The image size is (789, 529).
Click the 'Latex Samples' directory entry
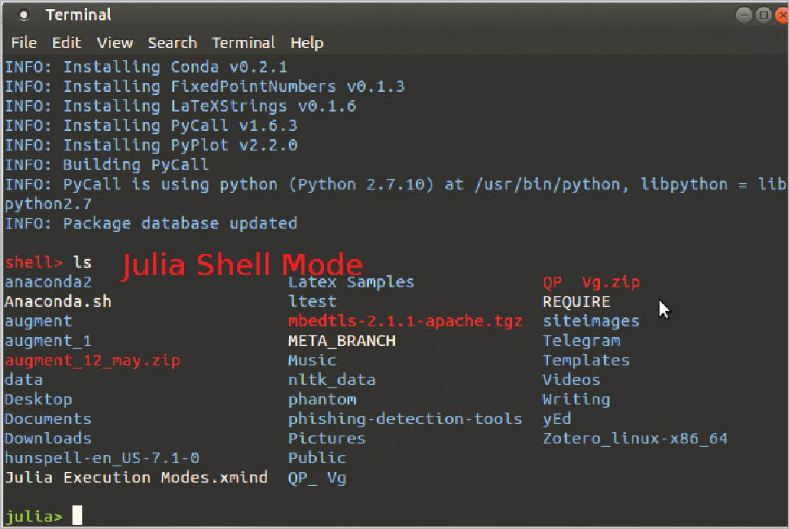pyautogui.click(x=351, y=282)
